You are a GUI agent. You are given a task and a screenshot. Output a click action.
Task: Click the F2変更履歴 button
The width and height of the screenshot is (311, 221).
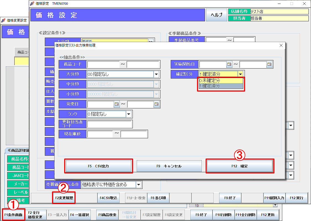pos(64,198)
